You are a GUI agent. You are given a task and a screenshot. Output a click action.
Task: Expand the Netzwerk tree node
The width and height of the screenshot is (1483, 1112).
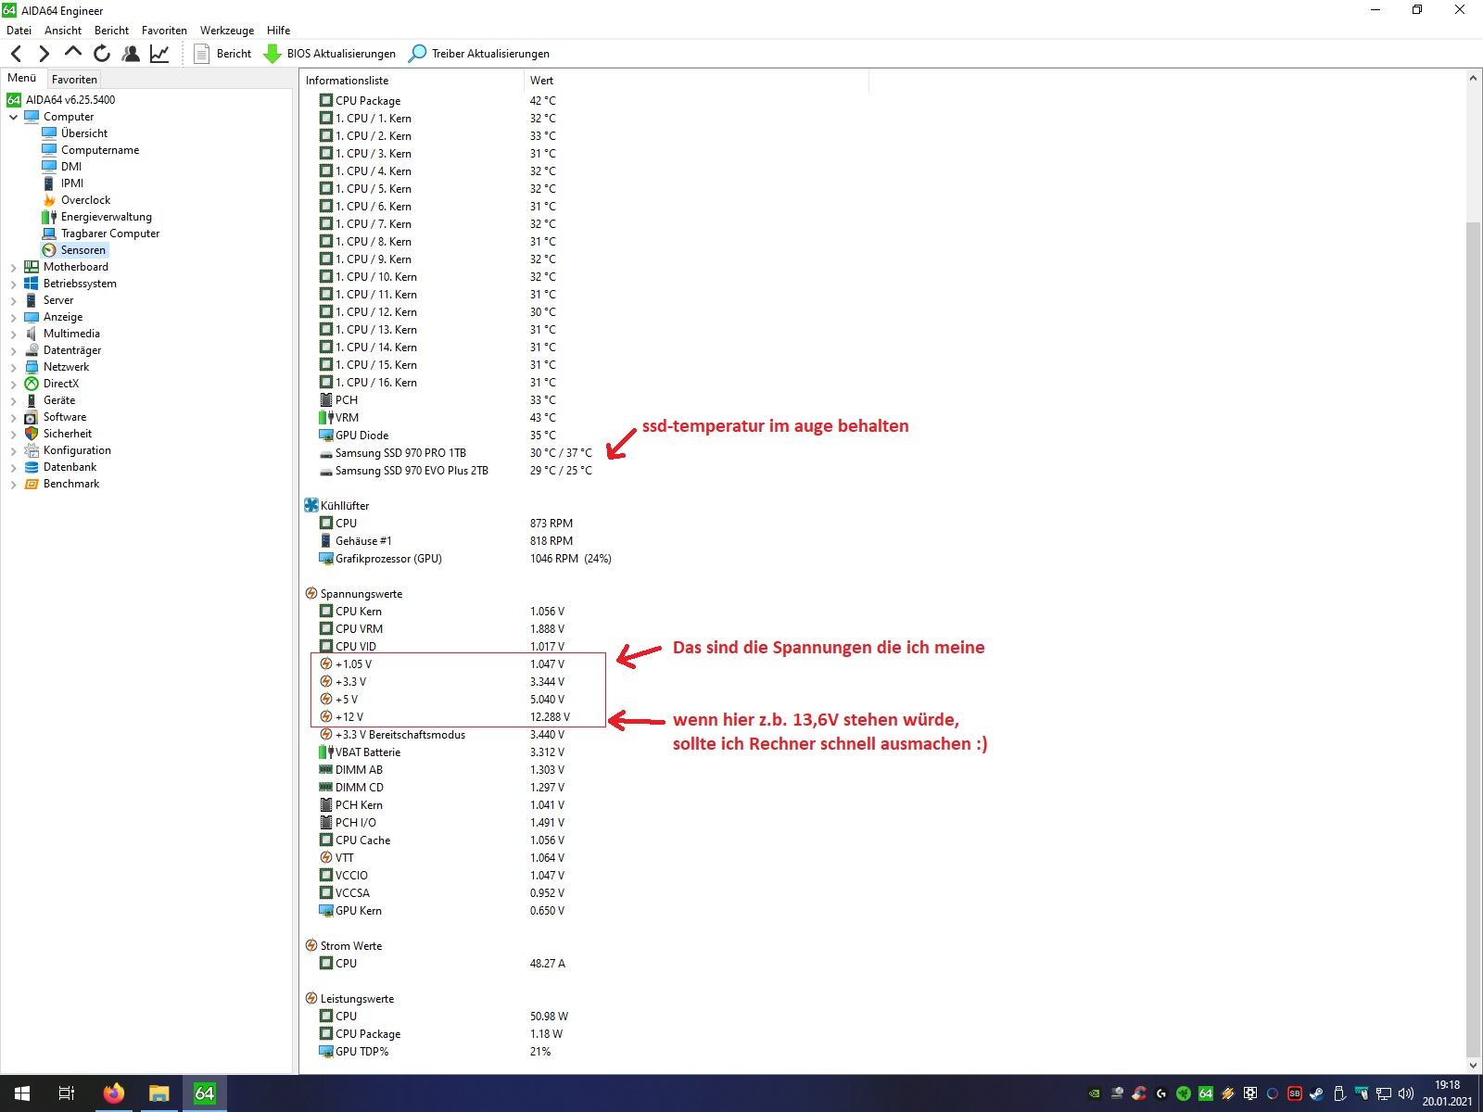[x=13, y=367]
